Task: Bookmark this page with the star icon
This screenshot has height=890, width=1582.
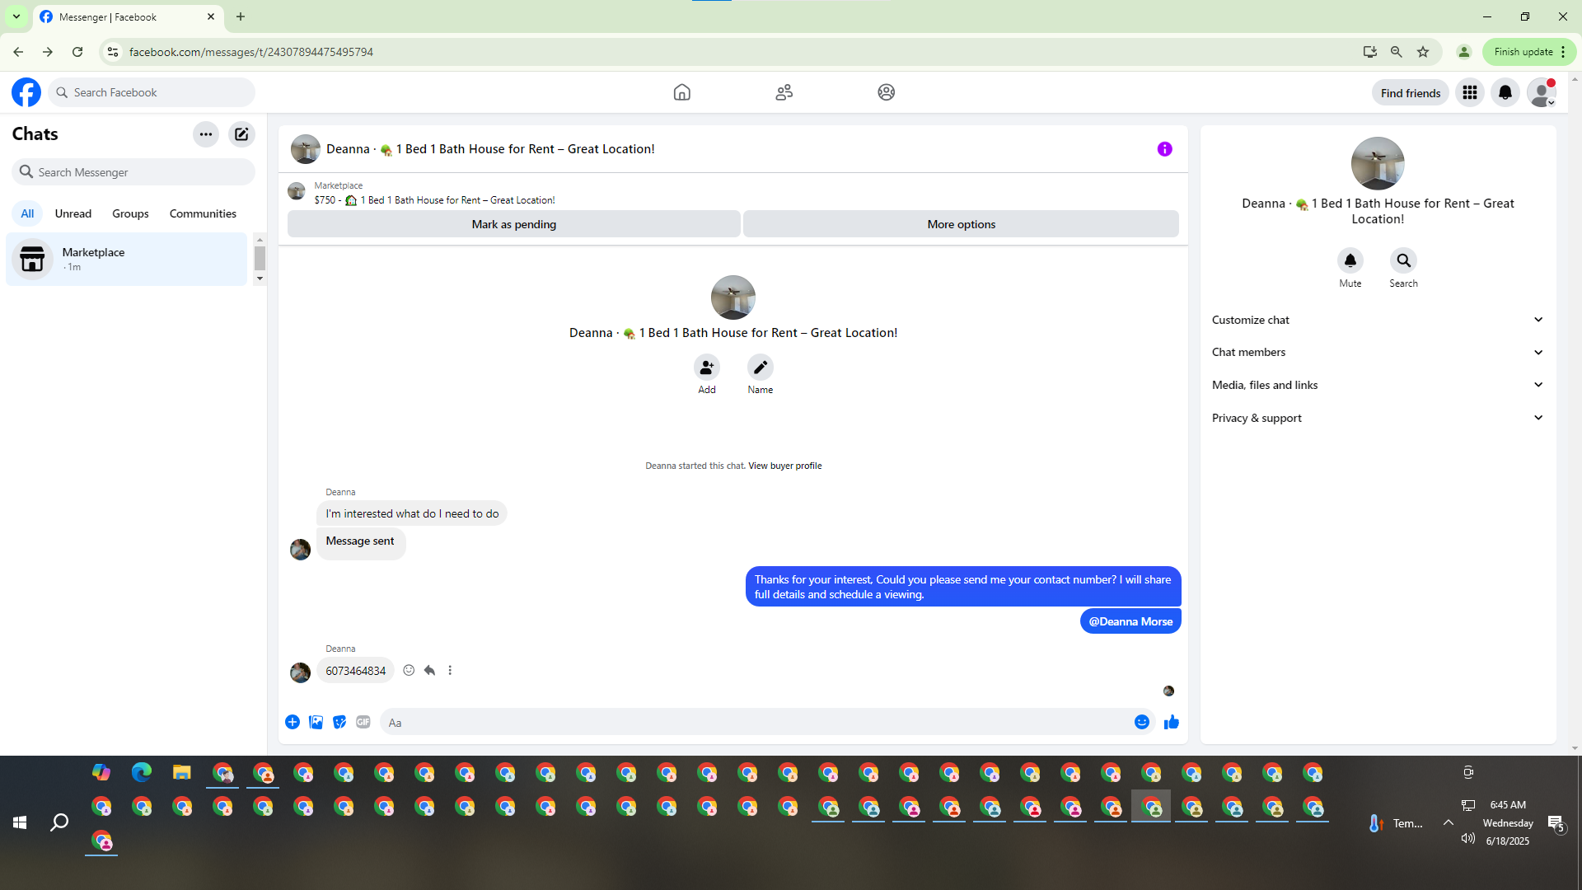Action: [1423, 52]
